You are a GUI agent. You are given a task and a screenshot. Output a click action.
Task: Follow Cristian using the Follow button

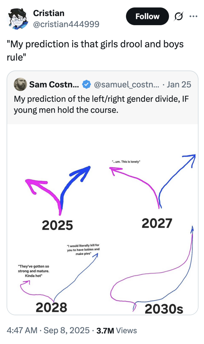click(147, 16)
